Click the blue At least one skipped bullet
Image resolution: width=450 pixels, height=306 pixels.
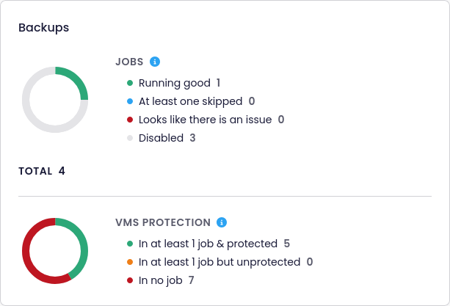130,102
